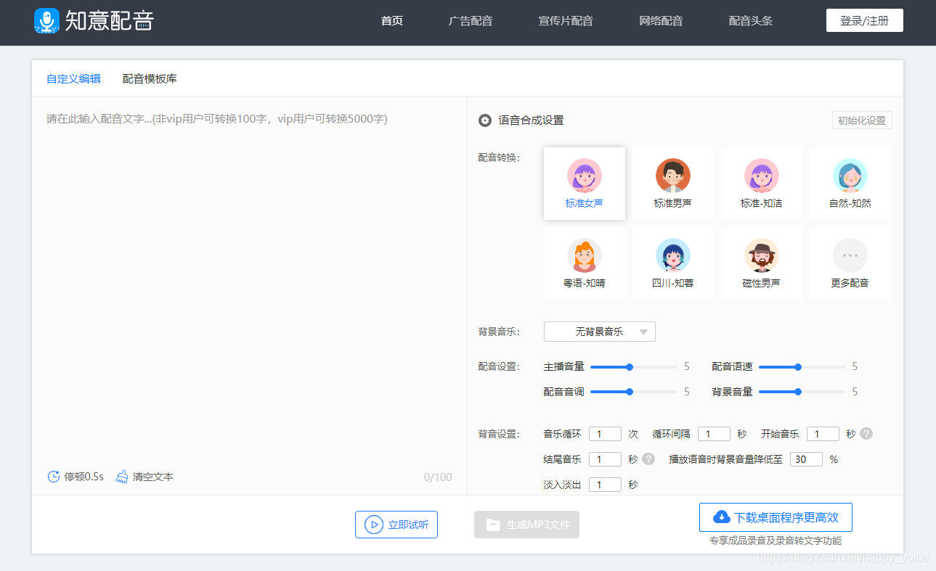Switch to the 自定义编辑 tab
936x571 pixels.
tap(73, 78)
